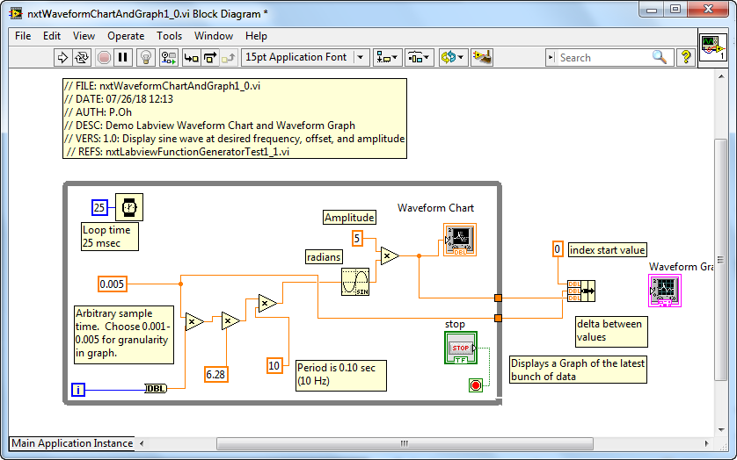Click 'Period is 0.10 sec' comment

pos(341,374)
